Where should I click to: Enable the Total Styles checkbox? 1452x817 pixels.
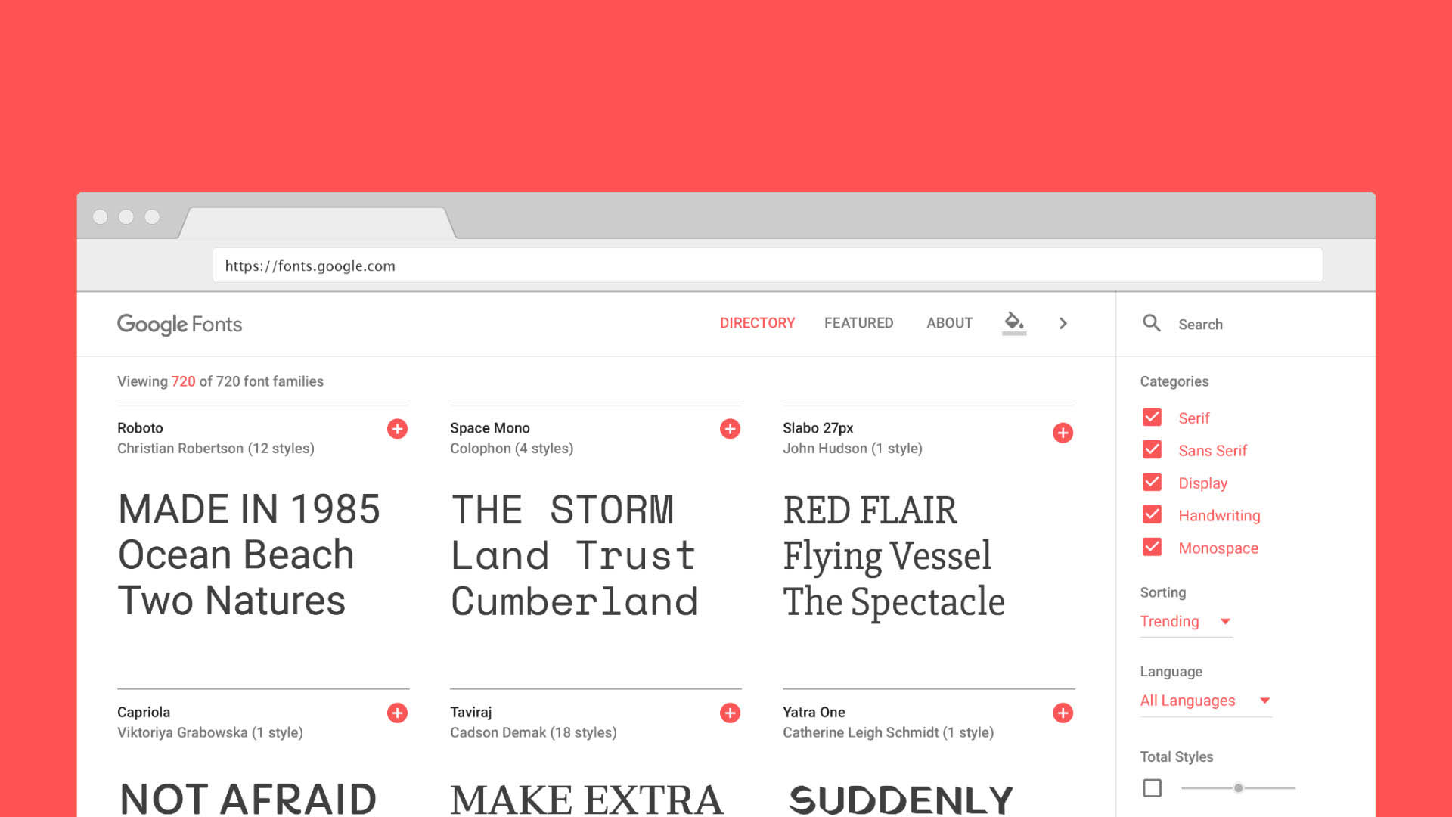(x=1152, y=788)
